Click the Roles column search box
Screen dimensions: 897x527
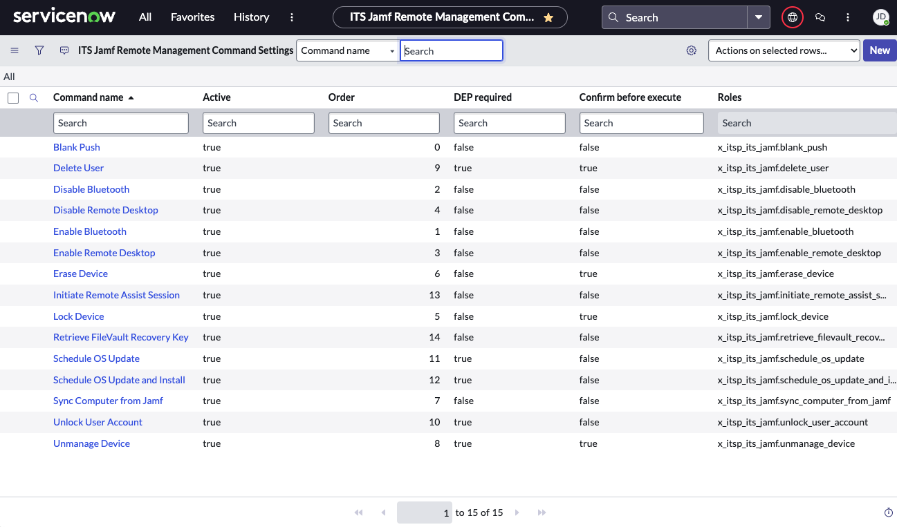[807, 123]
